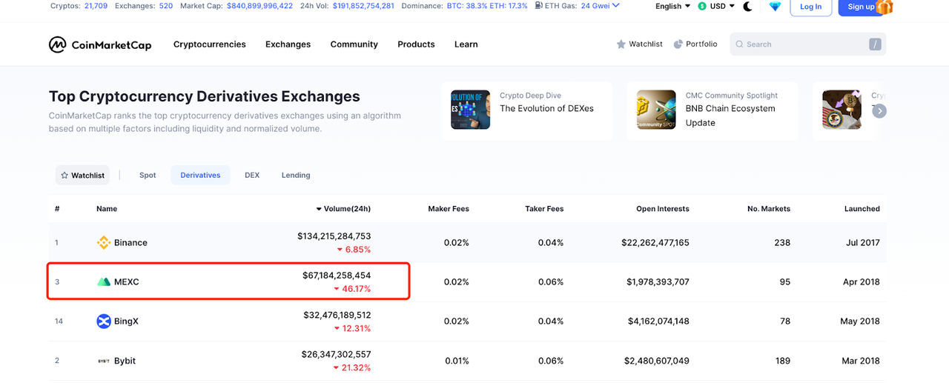Advance carousel with right arrow
This screenshot has width=949, height=383.
(x=879, y=111)
